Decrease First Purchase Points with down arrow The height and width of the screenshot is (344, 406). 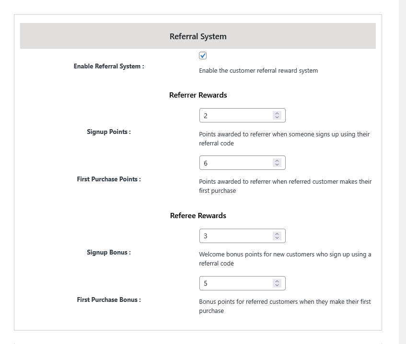[277, 165]
